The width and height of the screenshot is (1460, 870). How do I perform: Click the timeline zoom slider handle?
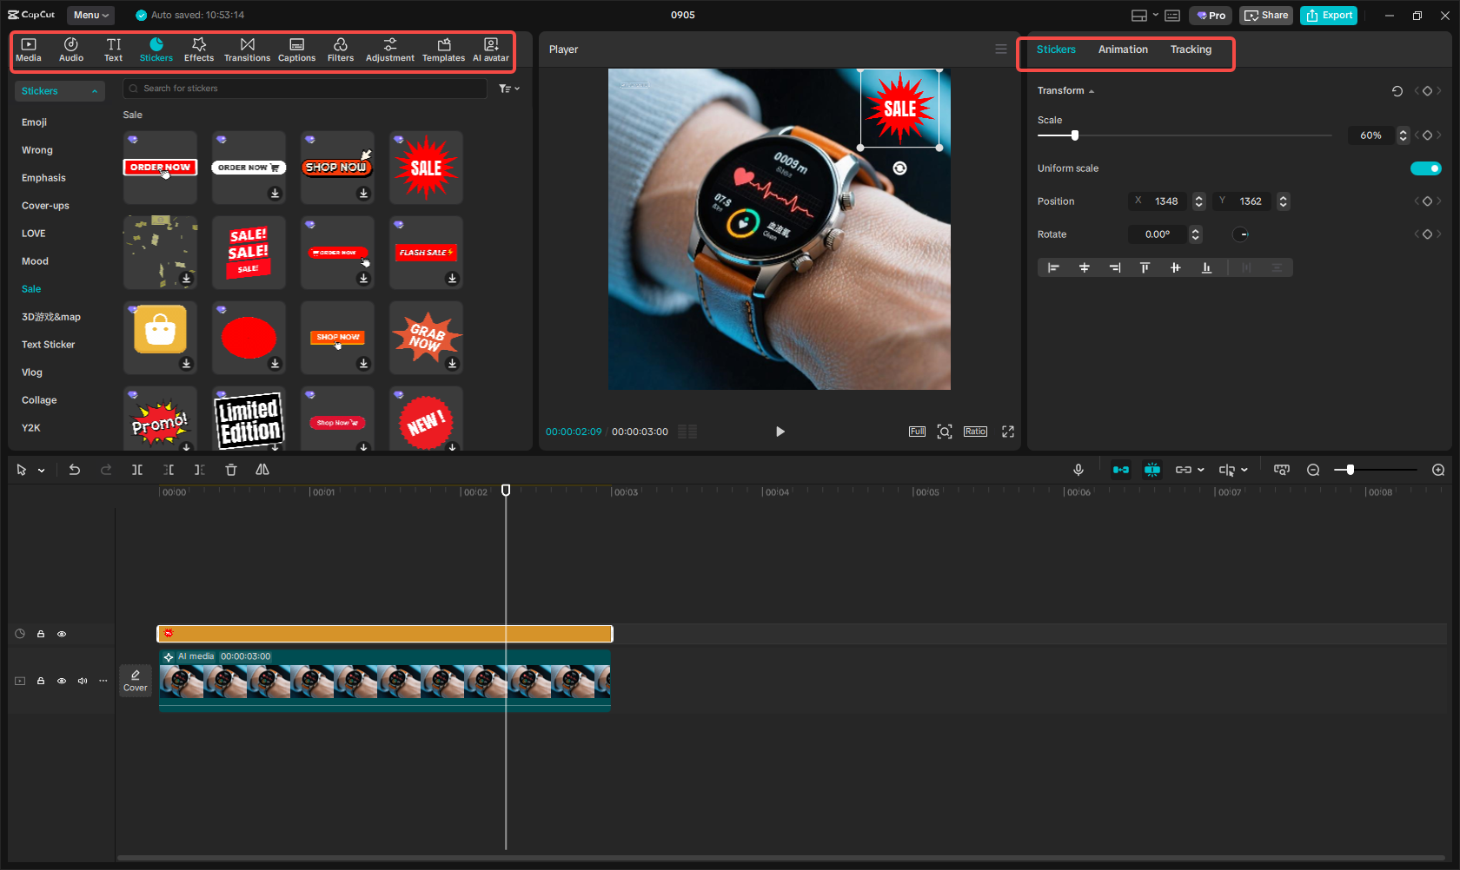coord(1350,470)
